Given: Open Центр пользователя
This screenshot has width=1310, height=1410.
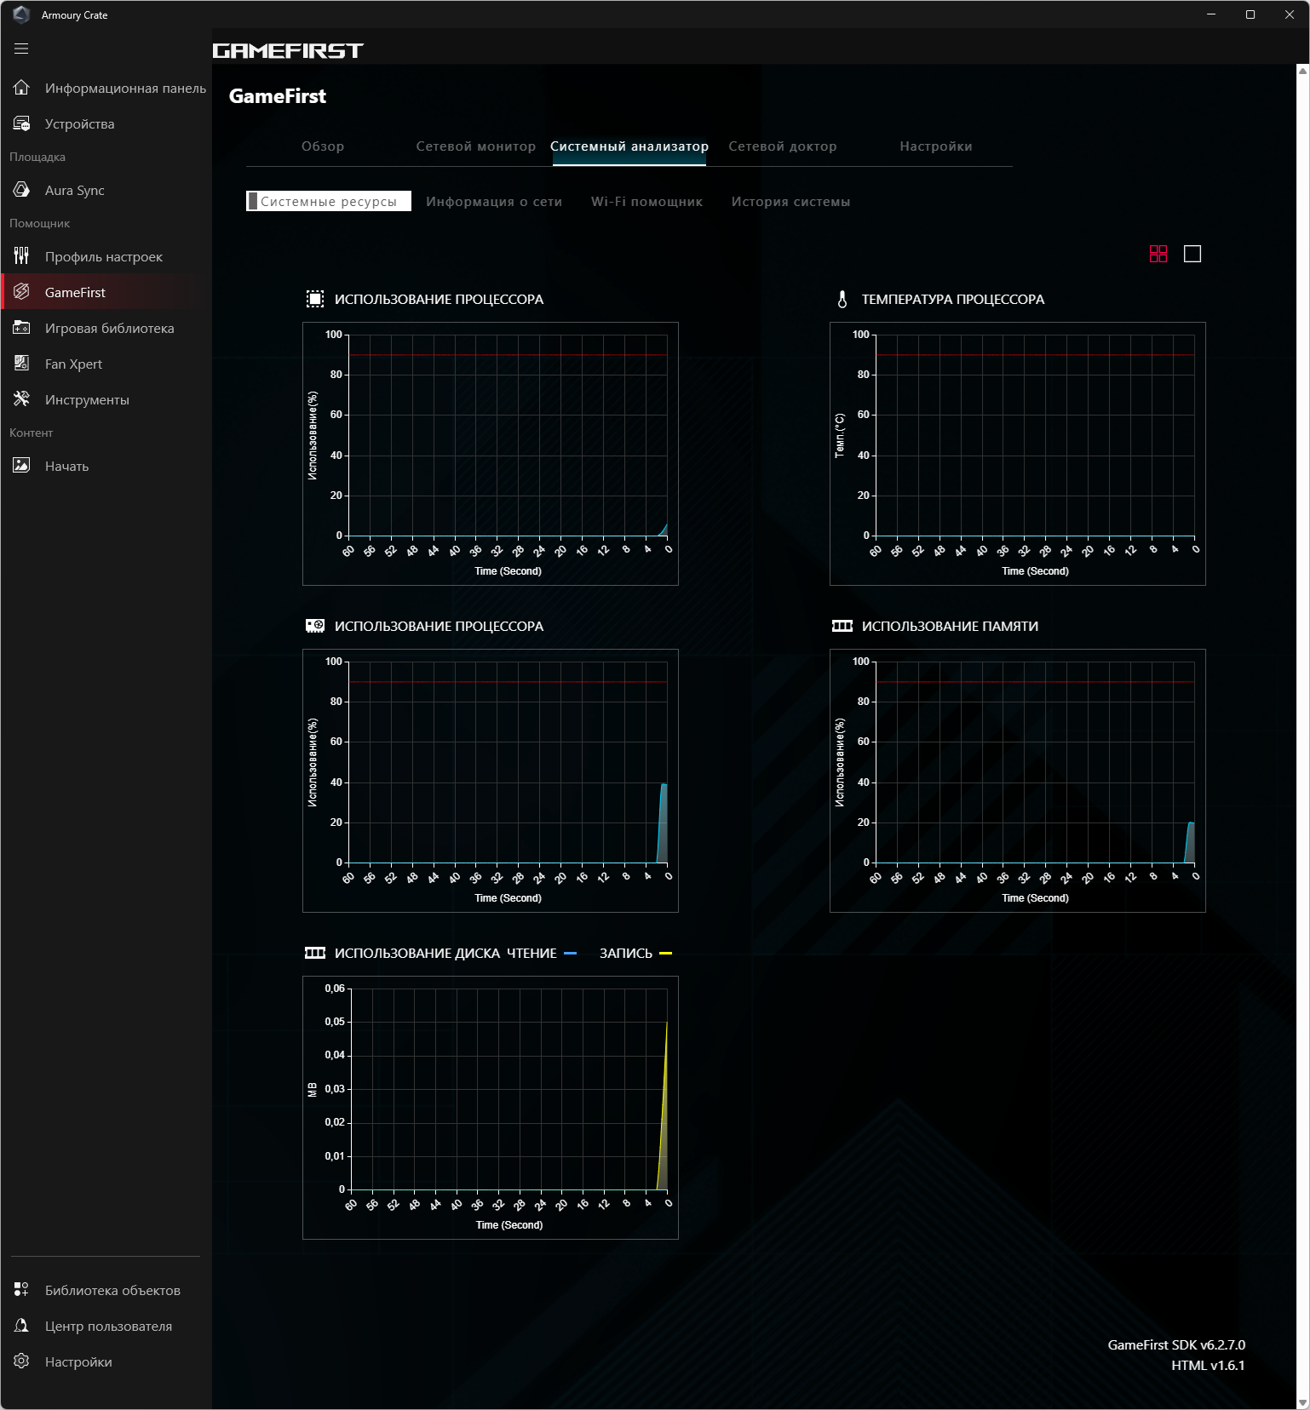Looking at the screenshot, I should tap(106, 1326).
